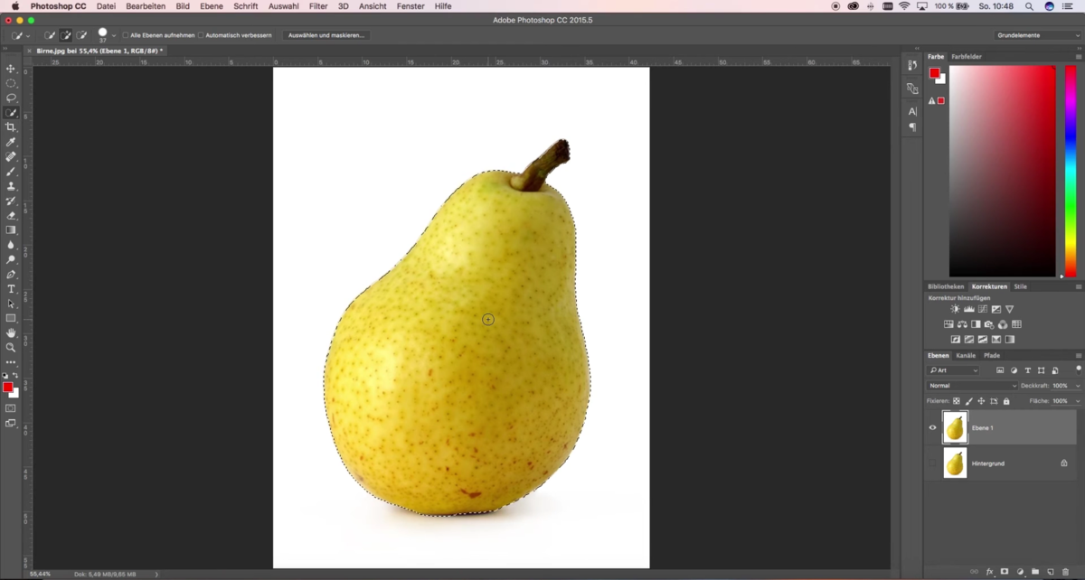Open the Filter menu
Screen dimensions: 1085x580
[318, 6]
